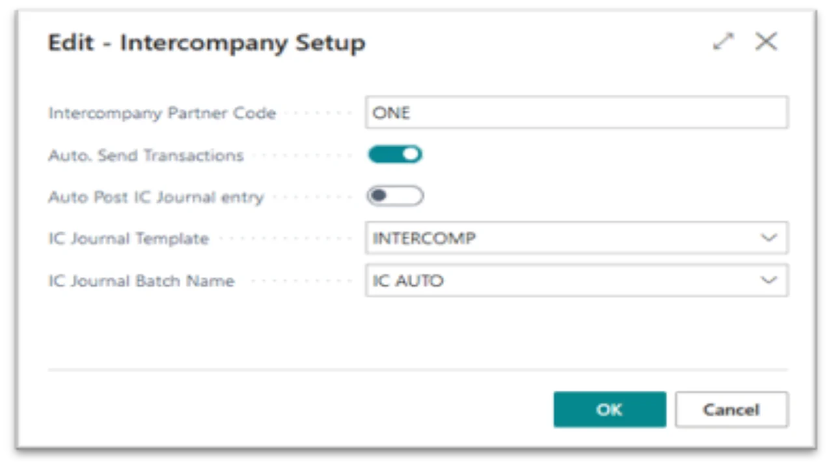
Task: Click the white knob of Auto. Send Transactions switch
Action: [411, 155]
